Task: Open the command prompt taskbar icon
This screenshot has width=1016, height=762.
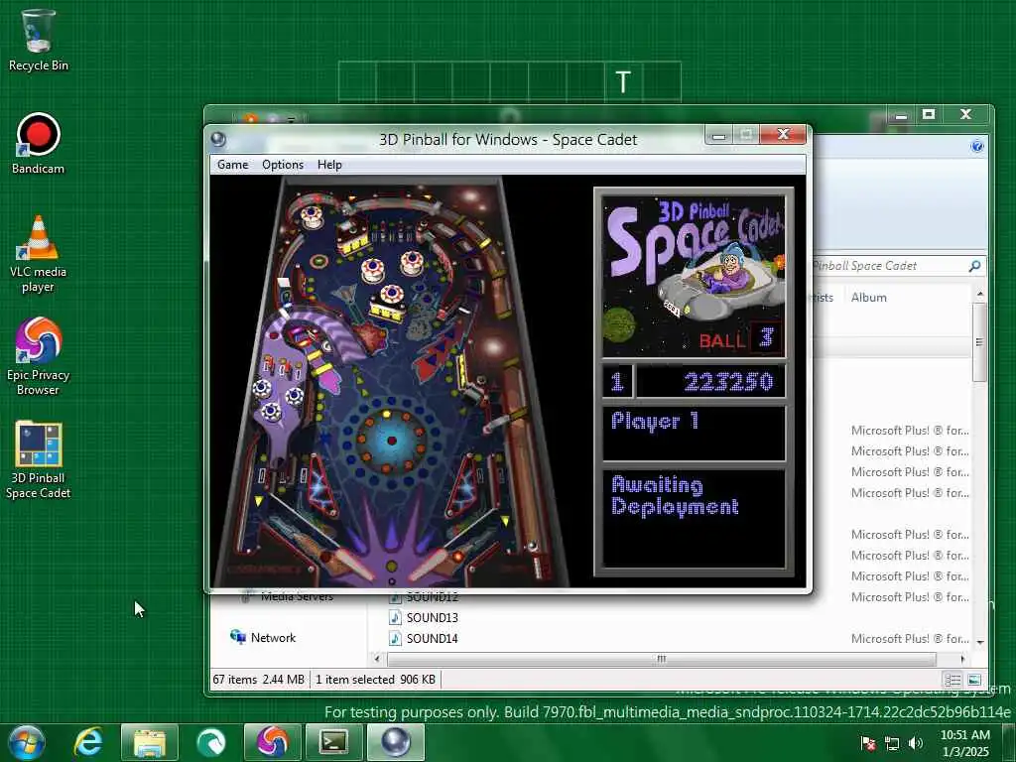Action: pos(333,742)
